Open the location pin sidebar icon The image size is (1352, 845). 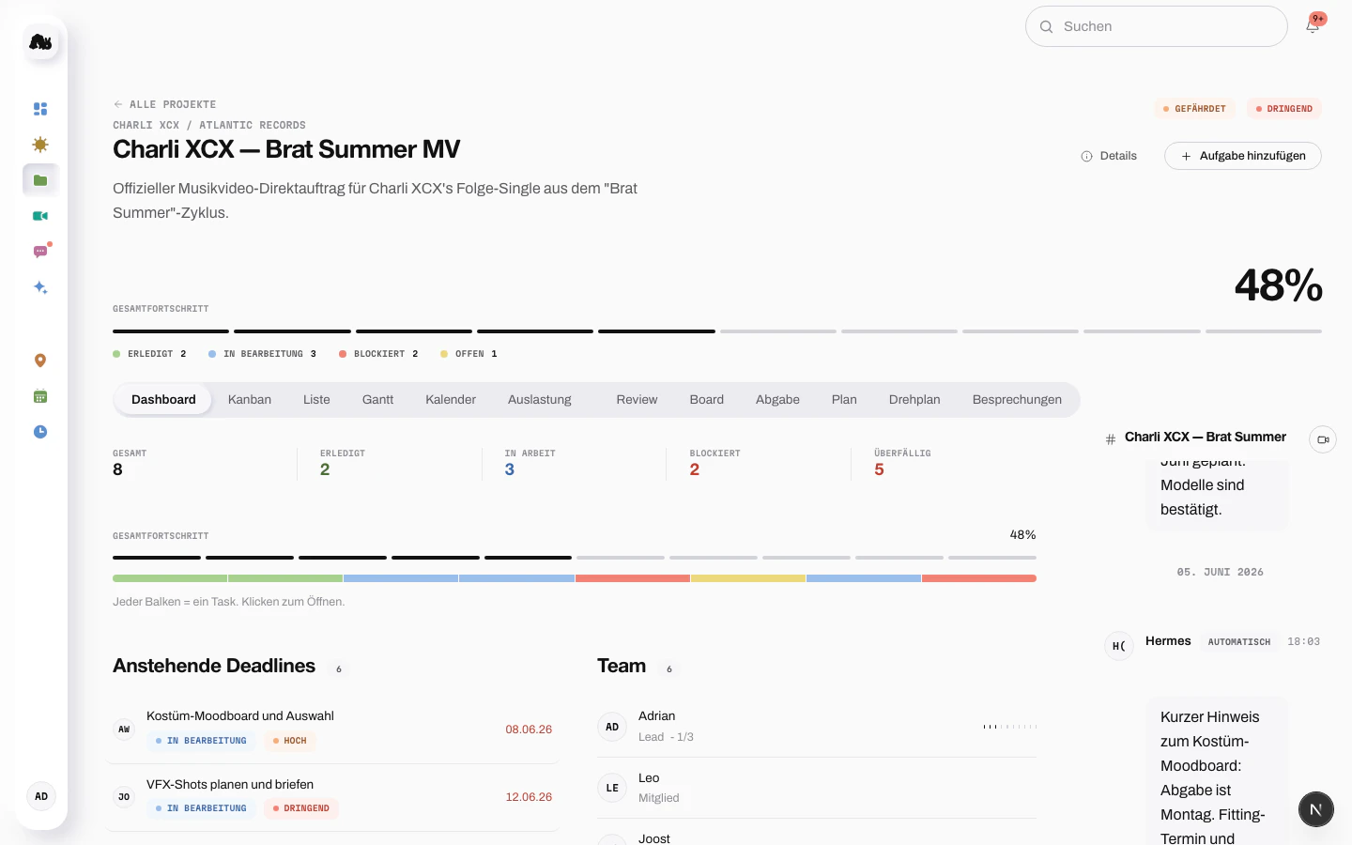tap(40, 361)
